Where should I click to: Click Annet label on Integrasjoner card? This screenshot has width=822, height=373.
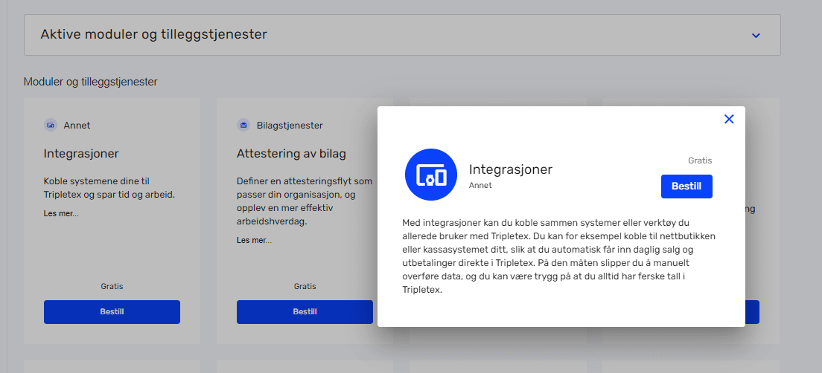77,126
